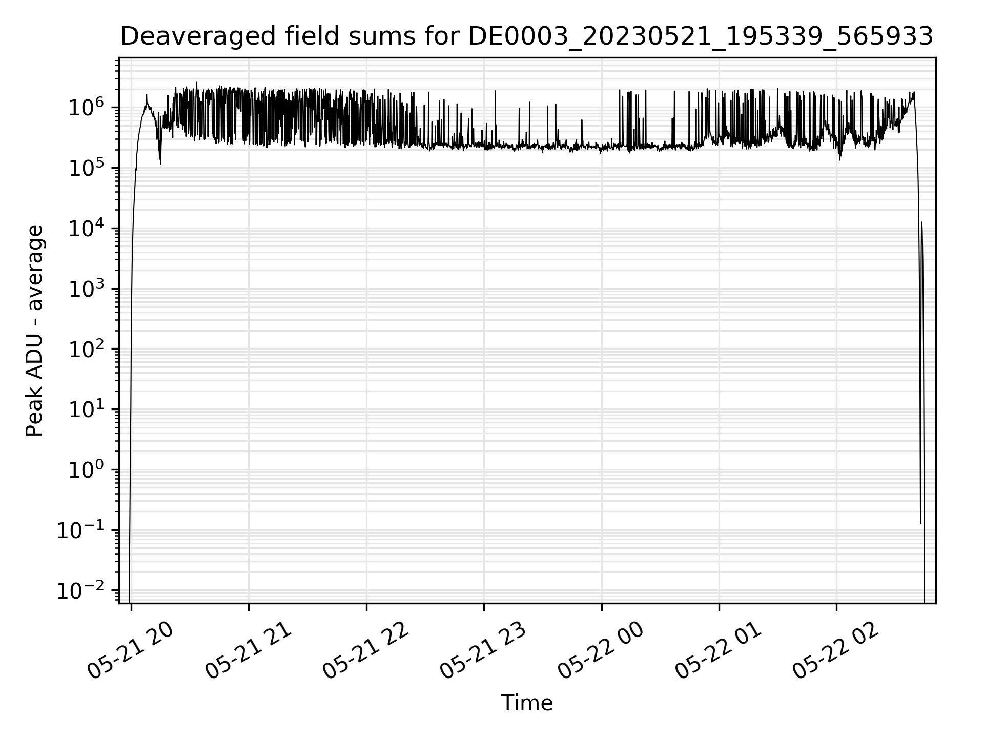Screen dimensions: 984x738
Task: Click the y tick label 10^6
Action: click(x=86, y=108)
